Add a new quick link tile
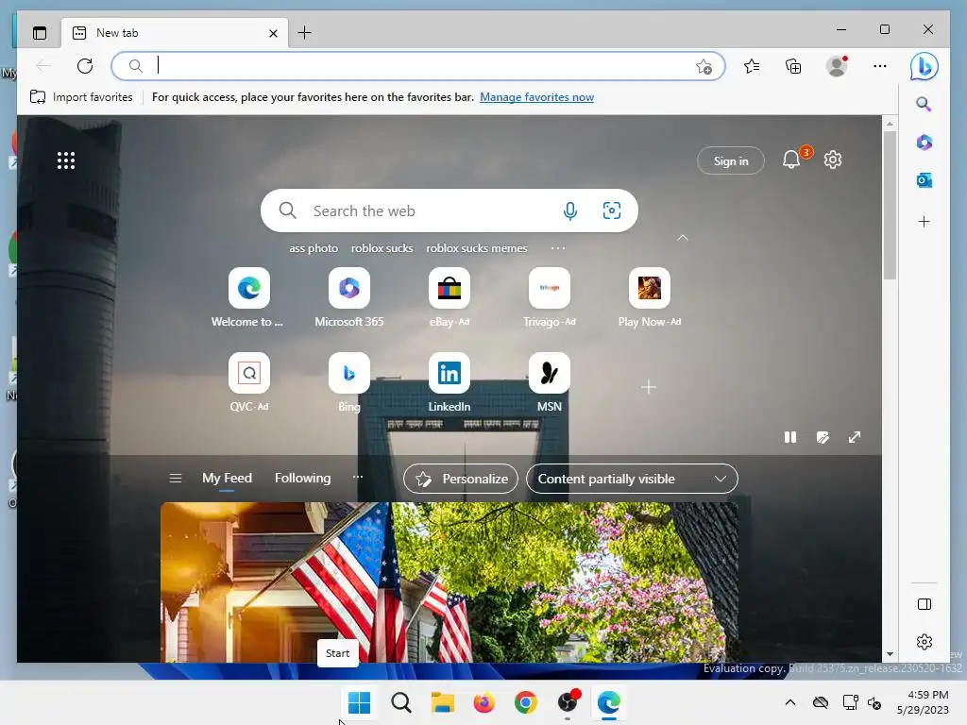 (x=648, y=387)
